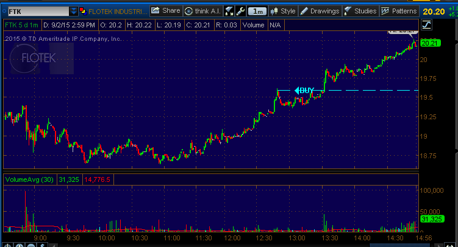
Task: Click the red-yellow symbol link color icon
Action: pos(83,11)
